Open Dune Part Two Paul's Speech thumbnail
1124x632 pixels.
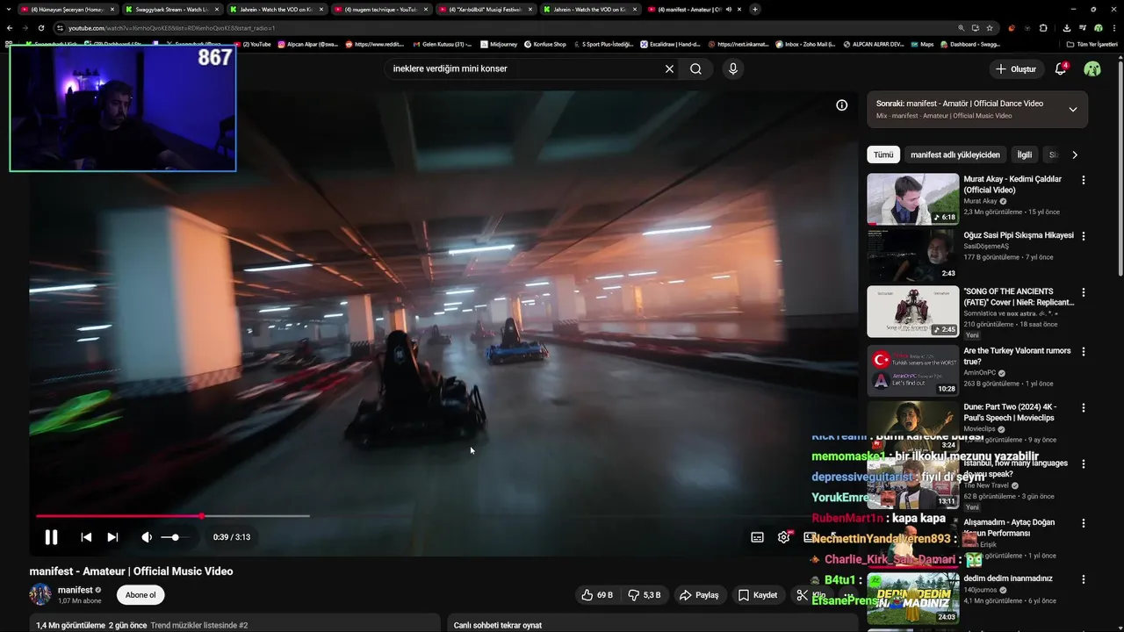click(913, 426)
